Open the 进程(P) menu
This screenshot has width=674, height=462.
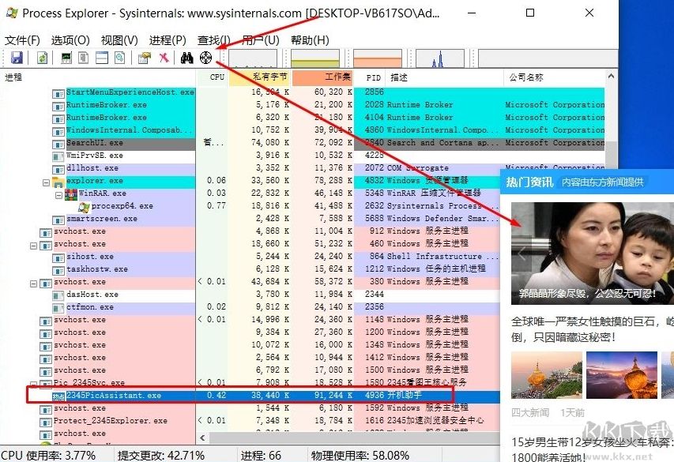point(168,40)
